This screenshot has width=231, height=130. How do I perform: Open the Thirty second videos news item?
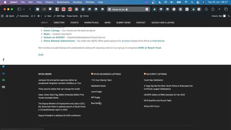59,89
